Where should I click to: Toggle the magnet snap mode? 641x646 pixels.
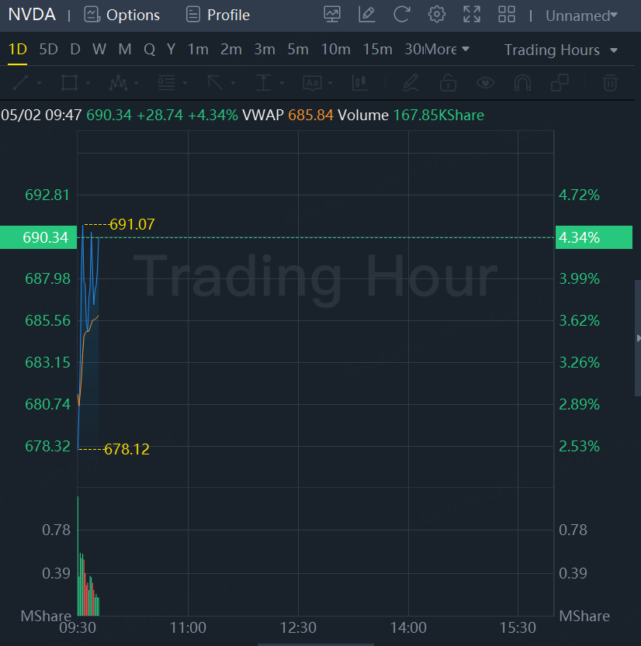tap(522, 83)
